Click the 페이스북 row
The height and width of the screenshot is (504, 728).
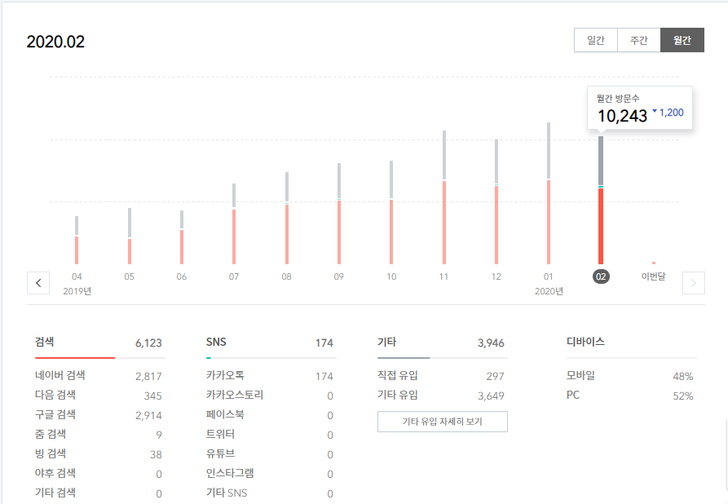[x=271, y=415]
